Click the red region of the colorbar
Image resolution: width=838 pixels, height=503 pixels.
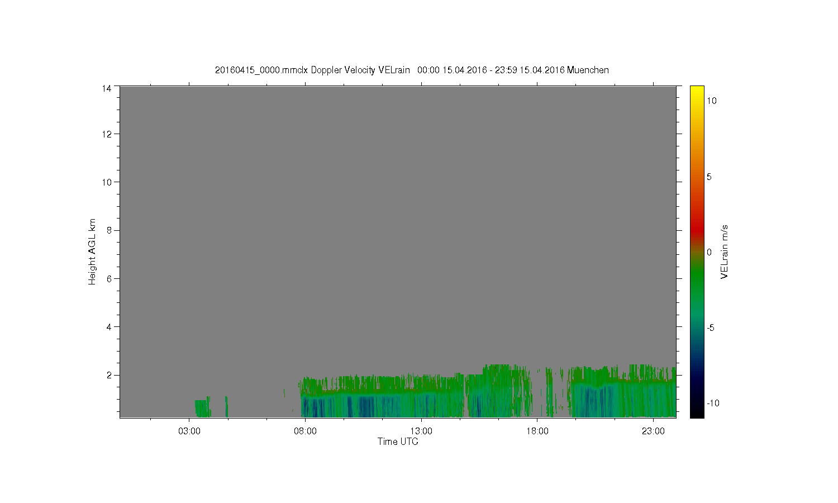coord(697,229)
